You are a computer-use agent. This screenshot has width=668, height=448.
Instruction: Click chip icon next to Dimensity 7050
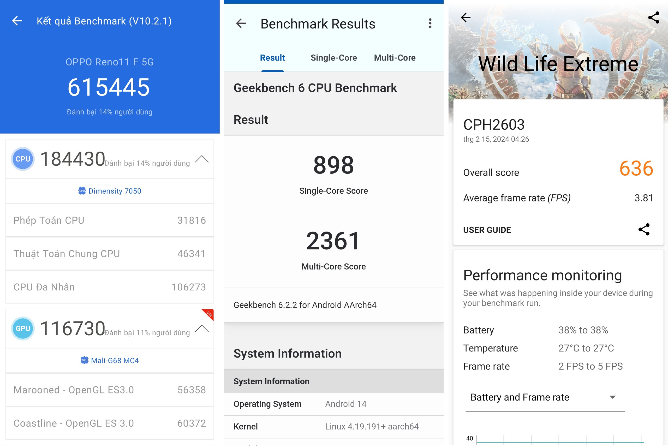pos(82,191)
